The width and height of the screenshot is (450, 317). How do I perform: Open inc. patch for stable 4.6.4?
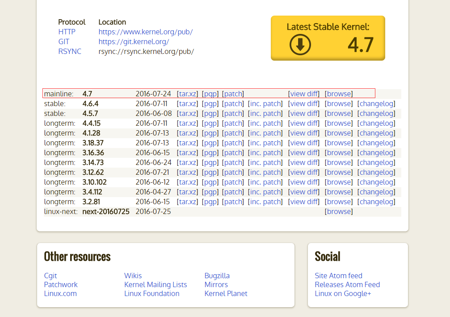click(265, 103)
